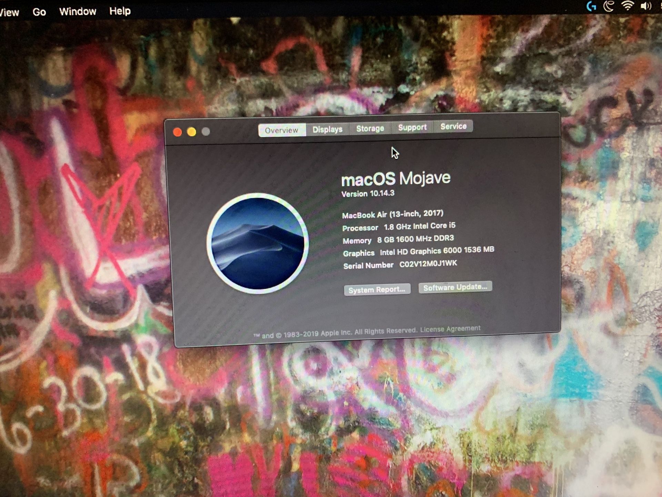This screenshot has height=497, width=662.
Task: Click the crescent swirl menu bar icon
Action: coord(609,6)
